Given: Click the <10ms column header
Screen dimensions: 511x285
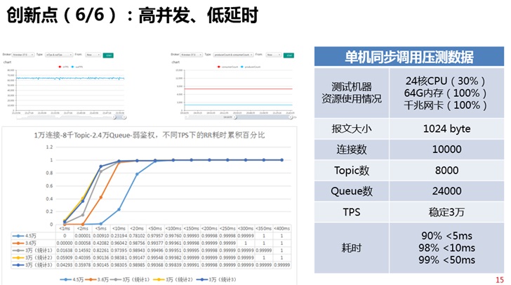Looking at the screenshot, I should 119,229.
